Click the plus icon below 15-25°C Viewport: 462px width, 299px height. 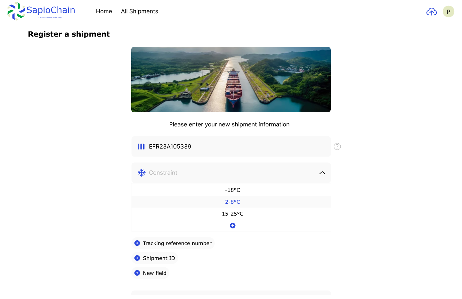click(233, 226)
